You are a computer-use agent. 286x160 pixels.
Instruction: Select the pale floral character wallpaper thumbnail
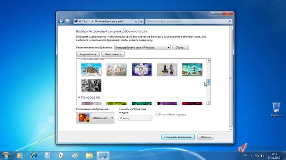pyautogui.click(x=117, y=69)
